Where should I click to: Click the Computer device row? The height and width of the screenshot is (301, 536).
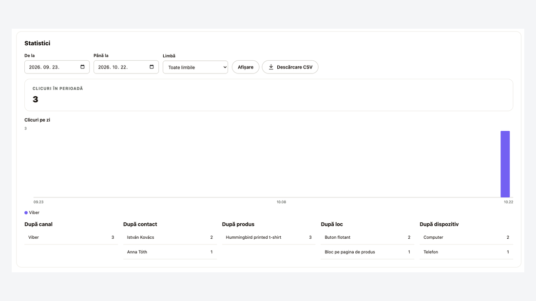(x=466, y=237)
